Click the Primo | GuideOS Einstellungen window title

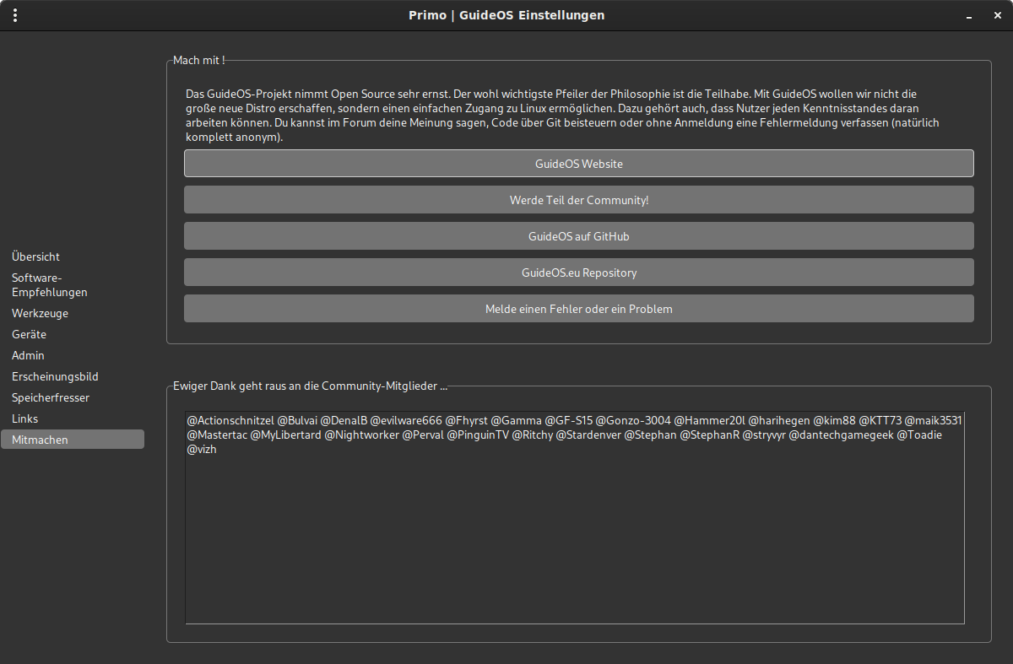pos(506,15)
